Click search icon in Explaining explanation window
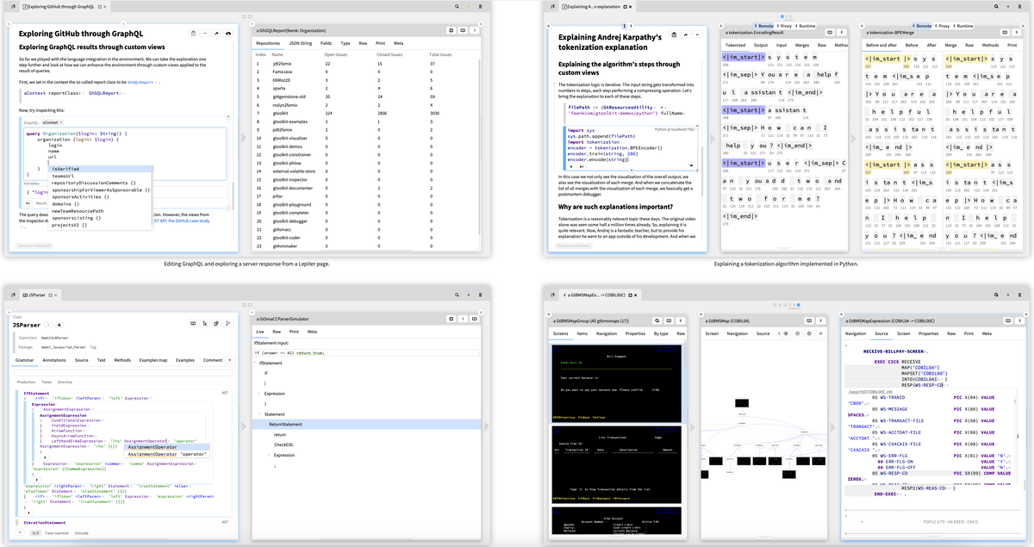 pyautogui.click(x=997, y=6)
